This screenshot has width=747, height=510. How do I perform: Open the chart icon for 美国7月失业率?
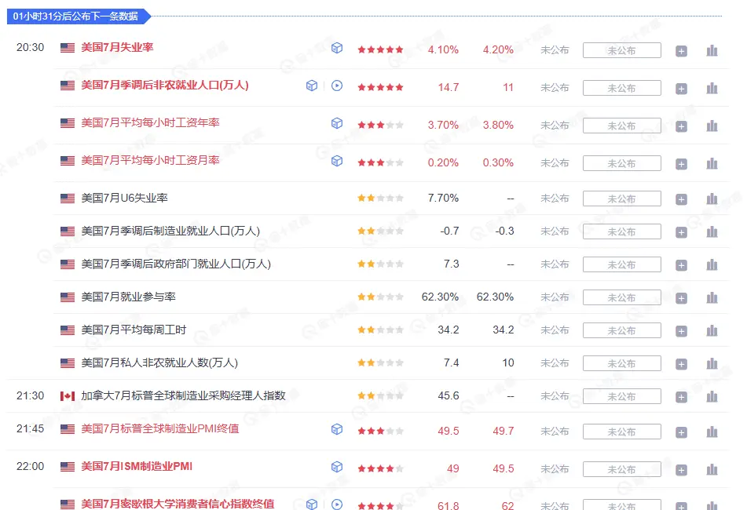pyautogui.click(x=712, y=50)
